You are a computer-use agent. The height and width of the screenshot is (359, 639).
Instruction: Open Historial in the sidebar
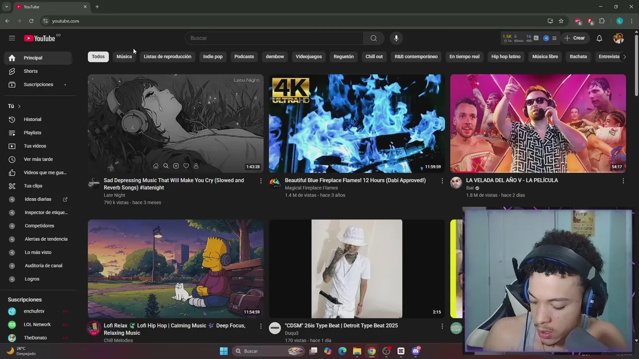click(x=38, y=119)
